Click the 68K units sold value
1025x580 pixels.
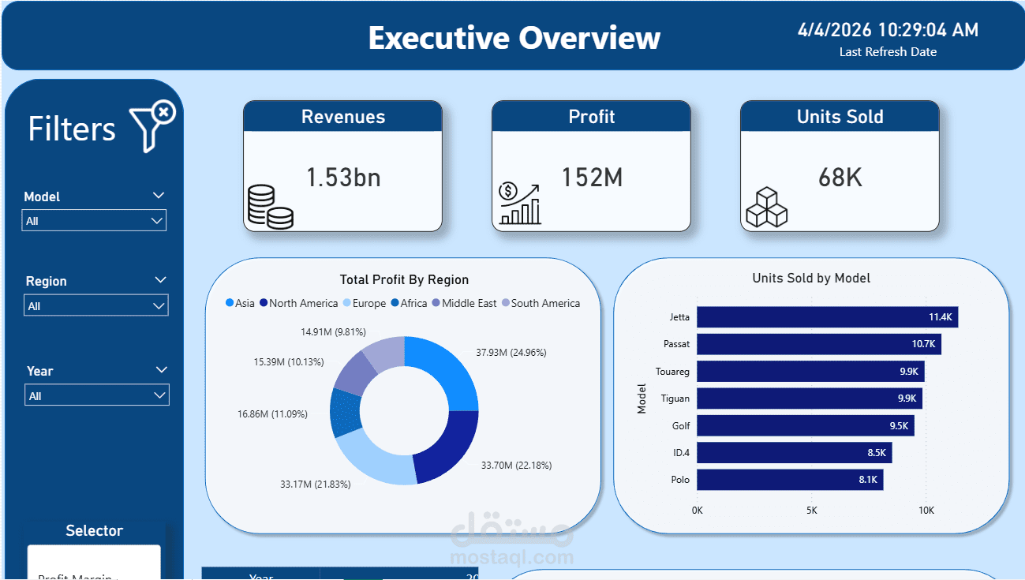[x=840, y=178]
